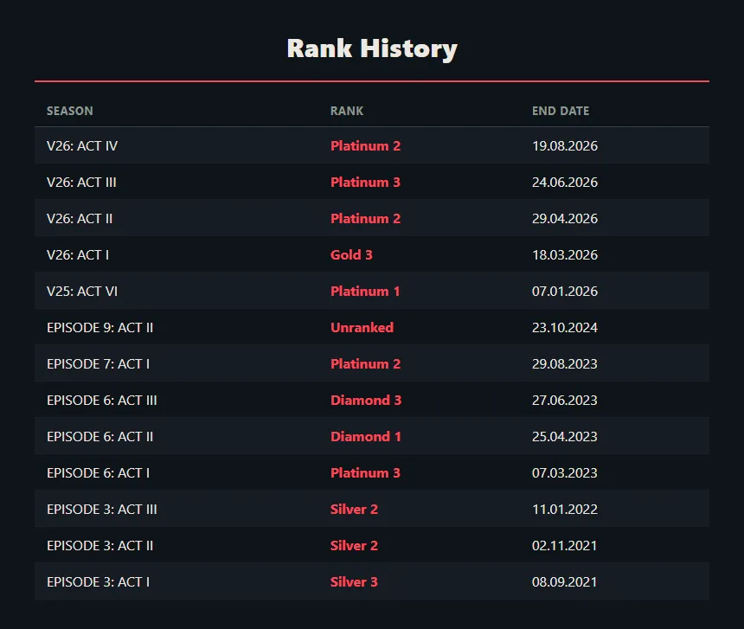Select the V26: ACT II season name

80,219
